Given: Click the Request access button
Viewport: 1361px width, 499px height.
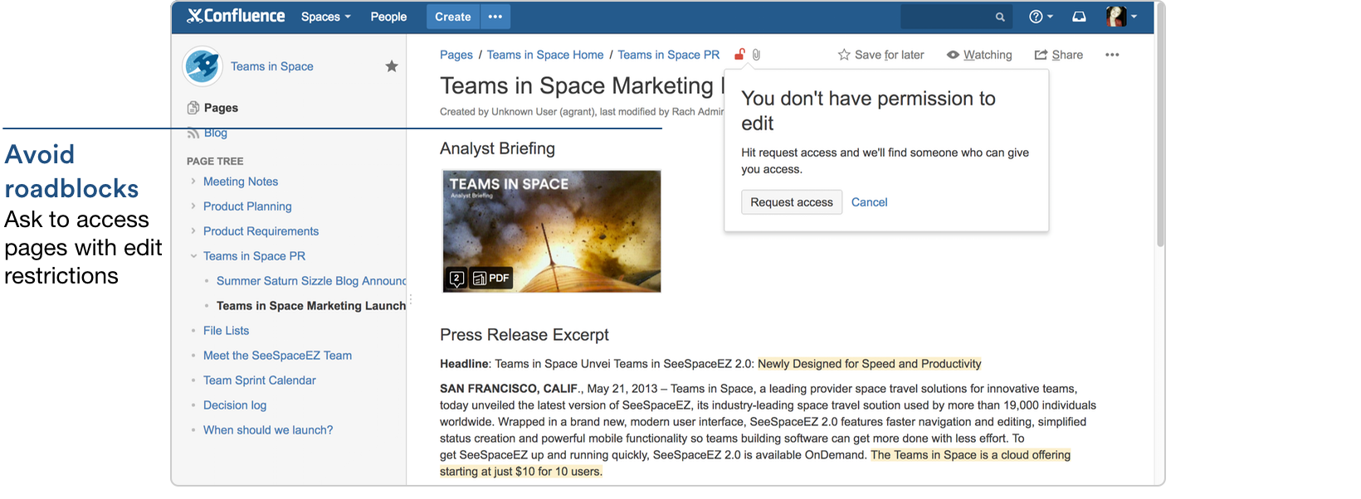Looking at the screenshot, I should (792, 202).
